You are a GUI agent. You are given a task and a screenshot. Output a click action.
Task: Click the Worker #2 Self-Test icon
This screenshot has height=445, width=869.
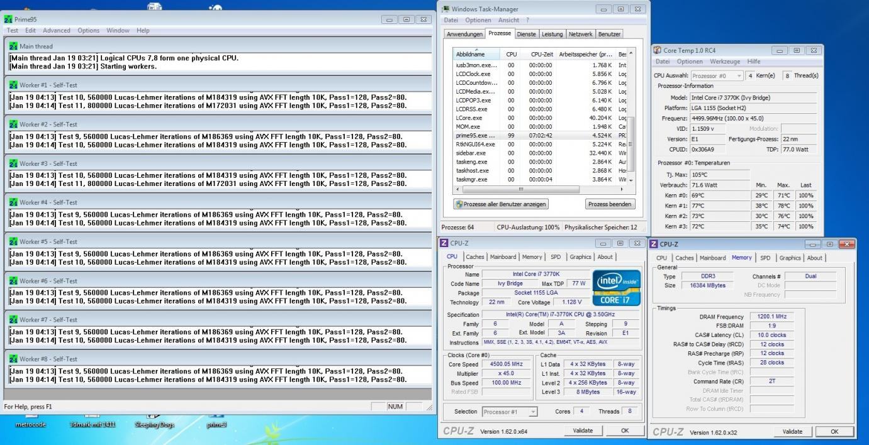[x=13, y=124]
